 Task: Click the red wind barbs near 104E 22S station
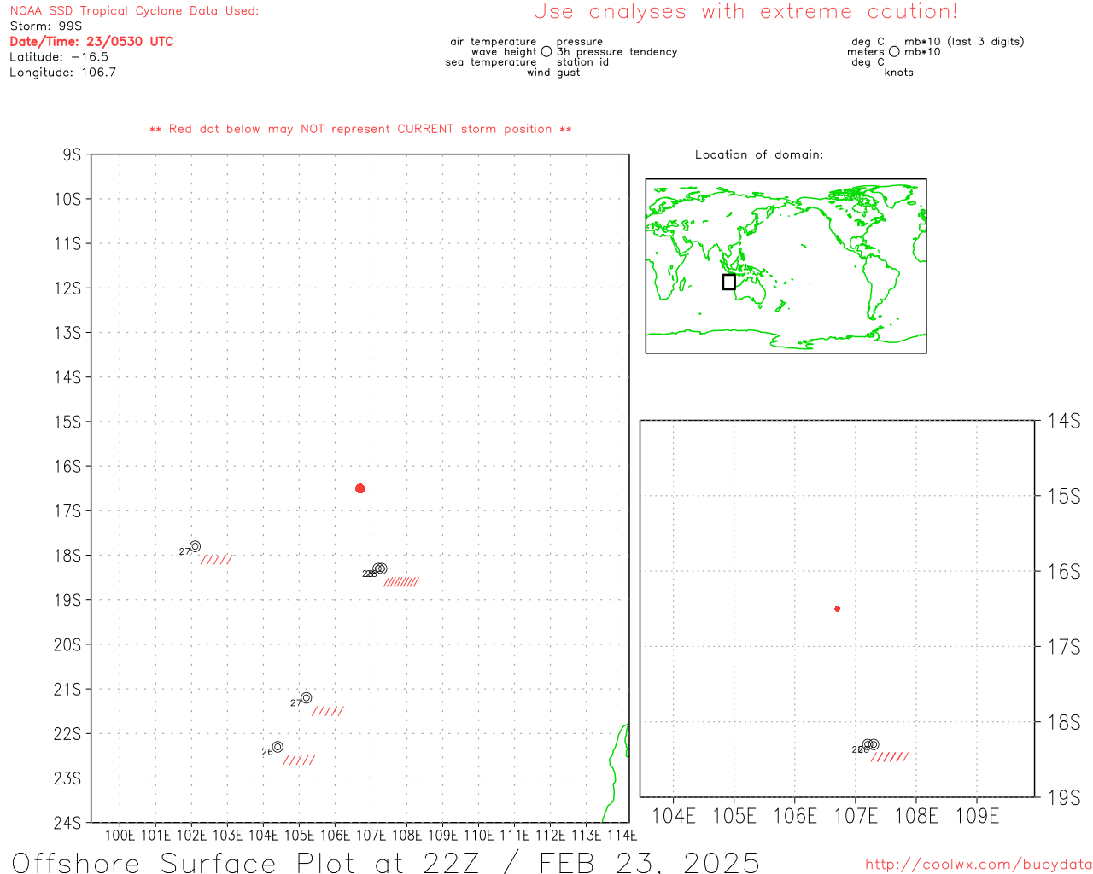[x=299, y=760]
